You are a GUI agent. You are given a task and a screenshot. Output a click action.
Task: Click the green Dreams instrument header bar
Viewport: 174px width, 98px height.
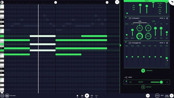click(x=147, y=1)
